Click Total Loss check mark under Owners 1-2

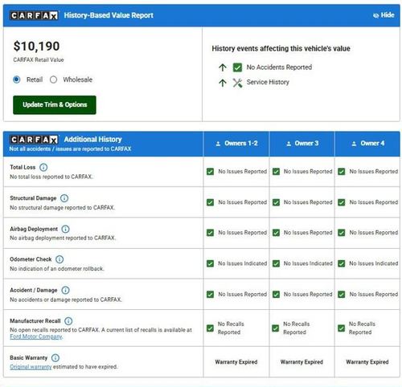pyautogui.click(x=211, y=172)
